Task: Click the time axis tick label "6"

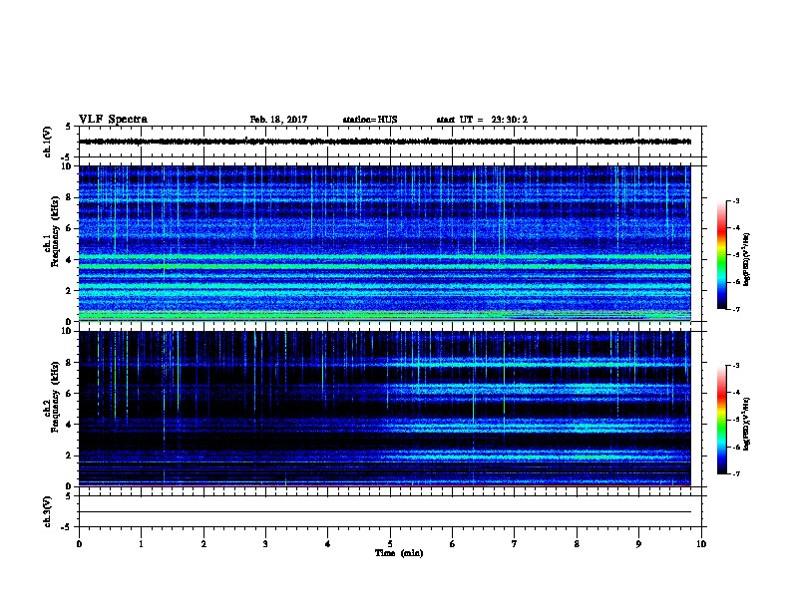Action: [x=453, y=544]
